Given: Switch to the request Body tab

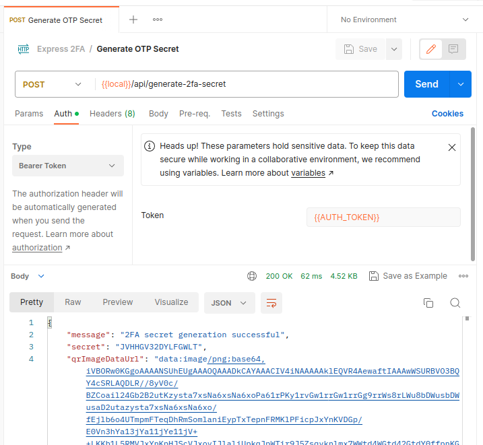Looking at the screenshot, I should tap(158, 114).
